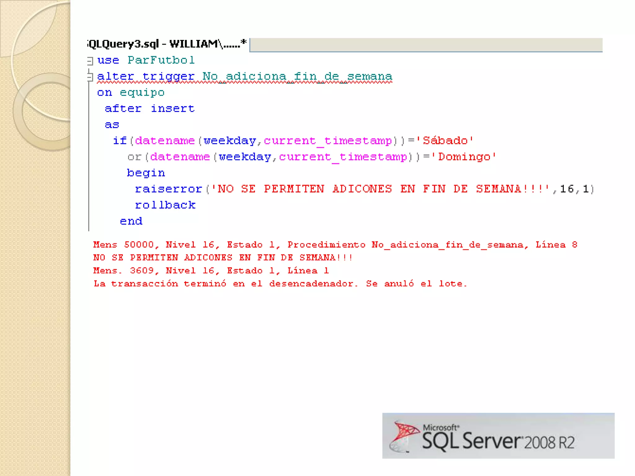Click the 'Mens 50000, Nivel 16' error line
This screenshot has width=635, height=476.
(335, 245)
